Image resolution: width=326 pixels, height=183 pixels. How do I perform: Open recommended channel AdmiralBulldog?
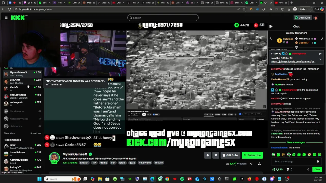tap(22, 161)
